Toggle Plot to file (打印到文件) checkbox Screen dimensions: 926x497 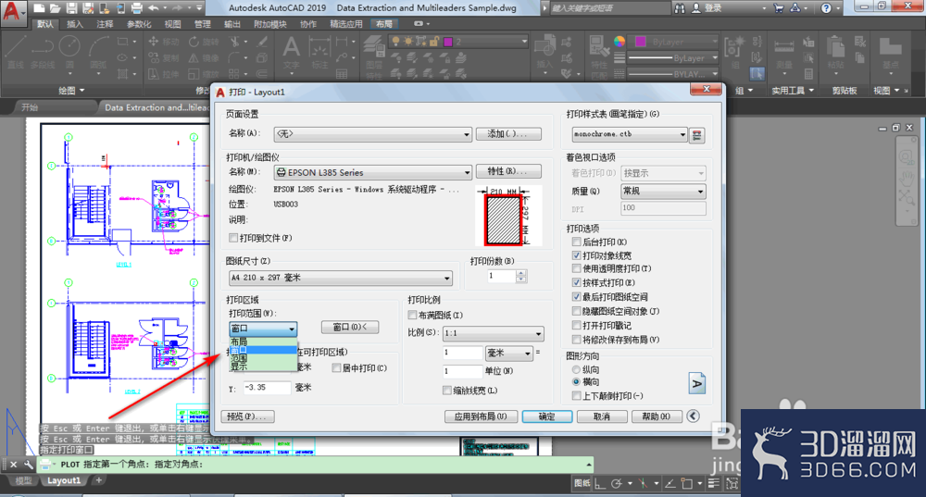(234, 238)
